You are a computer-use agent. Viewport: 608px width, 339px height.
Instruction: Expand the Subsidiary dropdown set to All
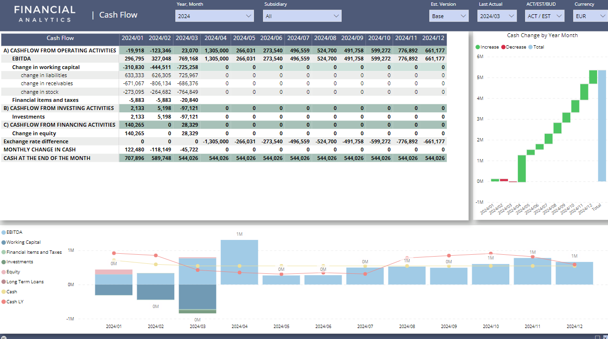[302, 16]
